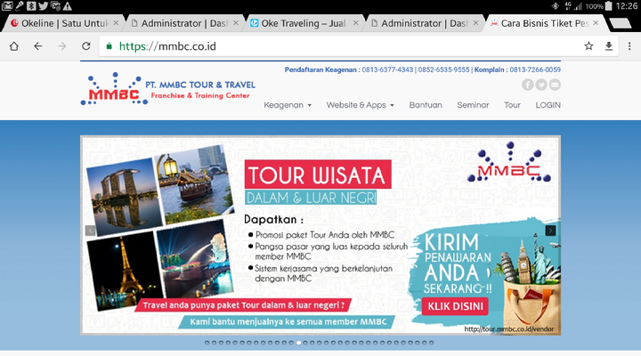641x356 pixels.
Task: Click the KLIK DISINI button
Action: (455, 306)
